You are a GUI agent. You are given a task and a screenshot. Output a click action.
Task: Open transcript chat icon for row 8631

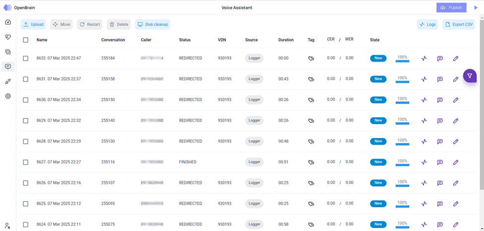440,79
